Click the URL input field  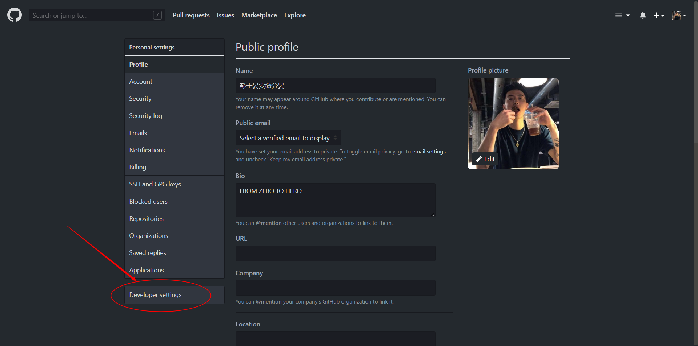point(335,254)
